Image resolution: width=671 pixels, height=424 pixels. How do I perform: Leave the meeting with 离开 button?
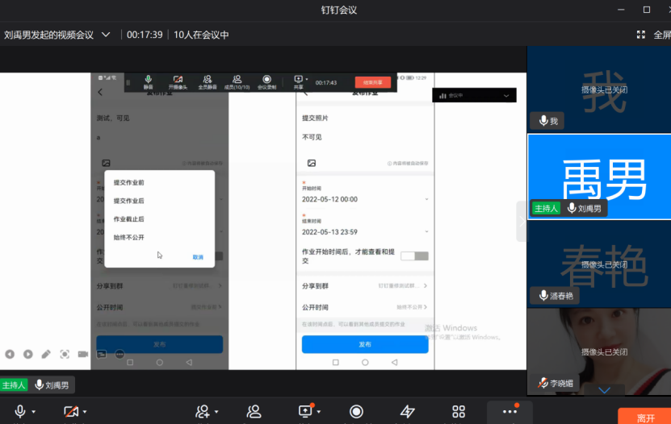tap(644, 416)
